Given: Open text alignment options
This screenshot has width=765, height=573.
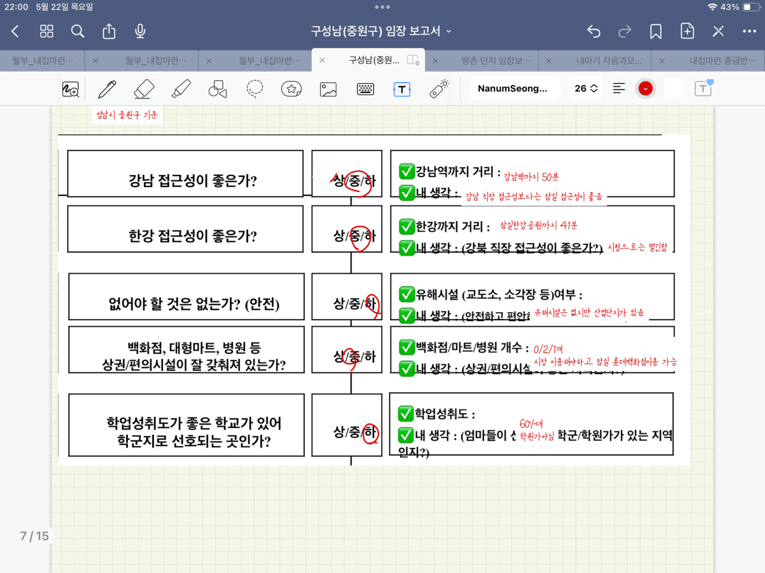Looking at the screenshot, I should point(619,88).
